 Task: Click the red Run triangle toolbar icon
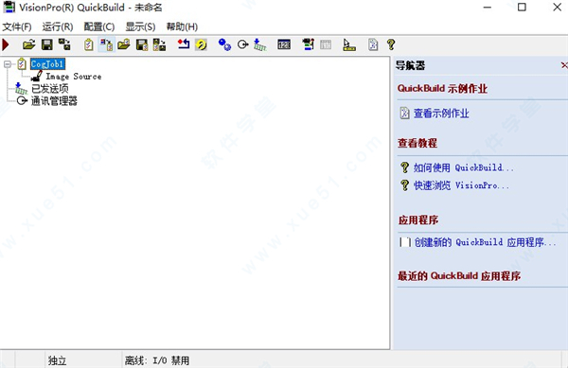coord(6,44)
